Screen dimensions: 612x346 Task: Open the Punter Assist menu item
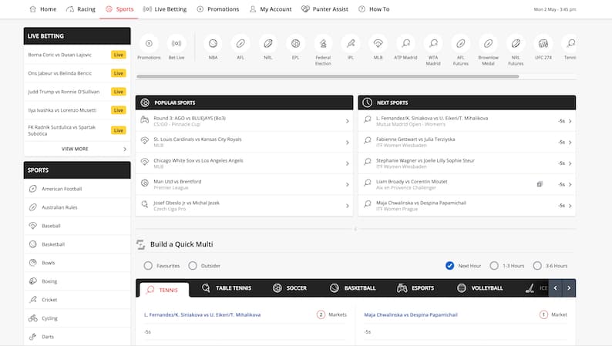[324, 9]
